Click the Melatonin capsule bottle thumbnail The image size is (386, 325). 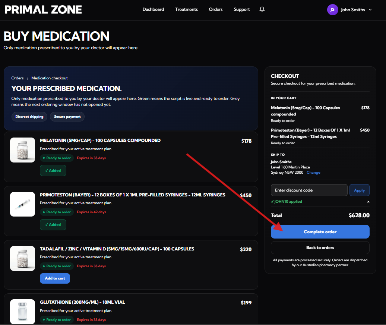point(22,150)
